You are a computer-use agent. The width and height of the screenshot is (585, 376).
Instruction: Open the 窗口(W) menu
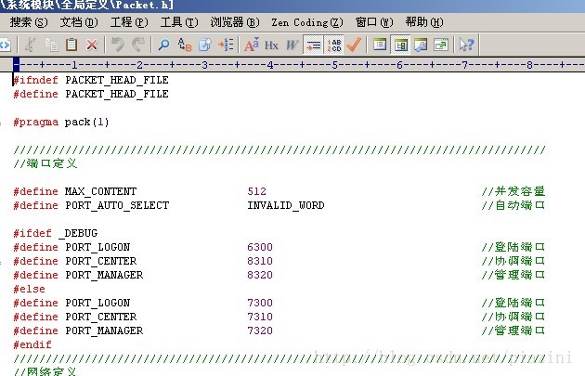374,22
